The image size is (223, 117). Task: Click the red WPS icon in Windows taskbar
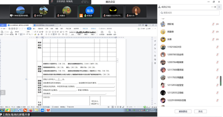click(48, 110)
